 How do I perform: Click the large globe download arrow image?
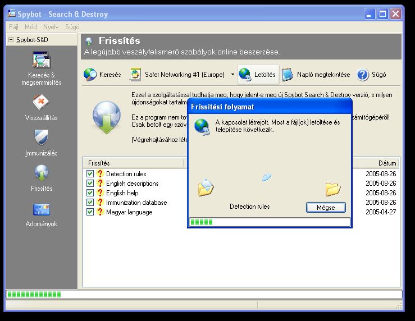point(107,117)
